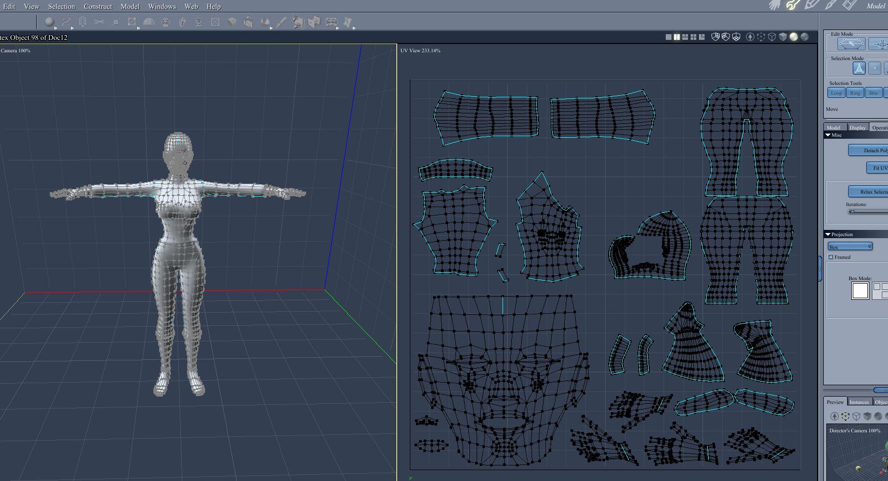Select the polyline drawing tool

tap(66, 22)
